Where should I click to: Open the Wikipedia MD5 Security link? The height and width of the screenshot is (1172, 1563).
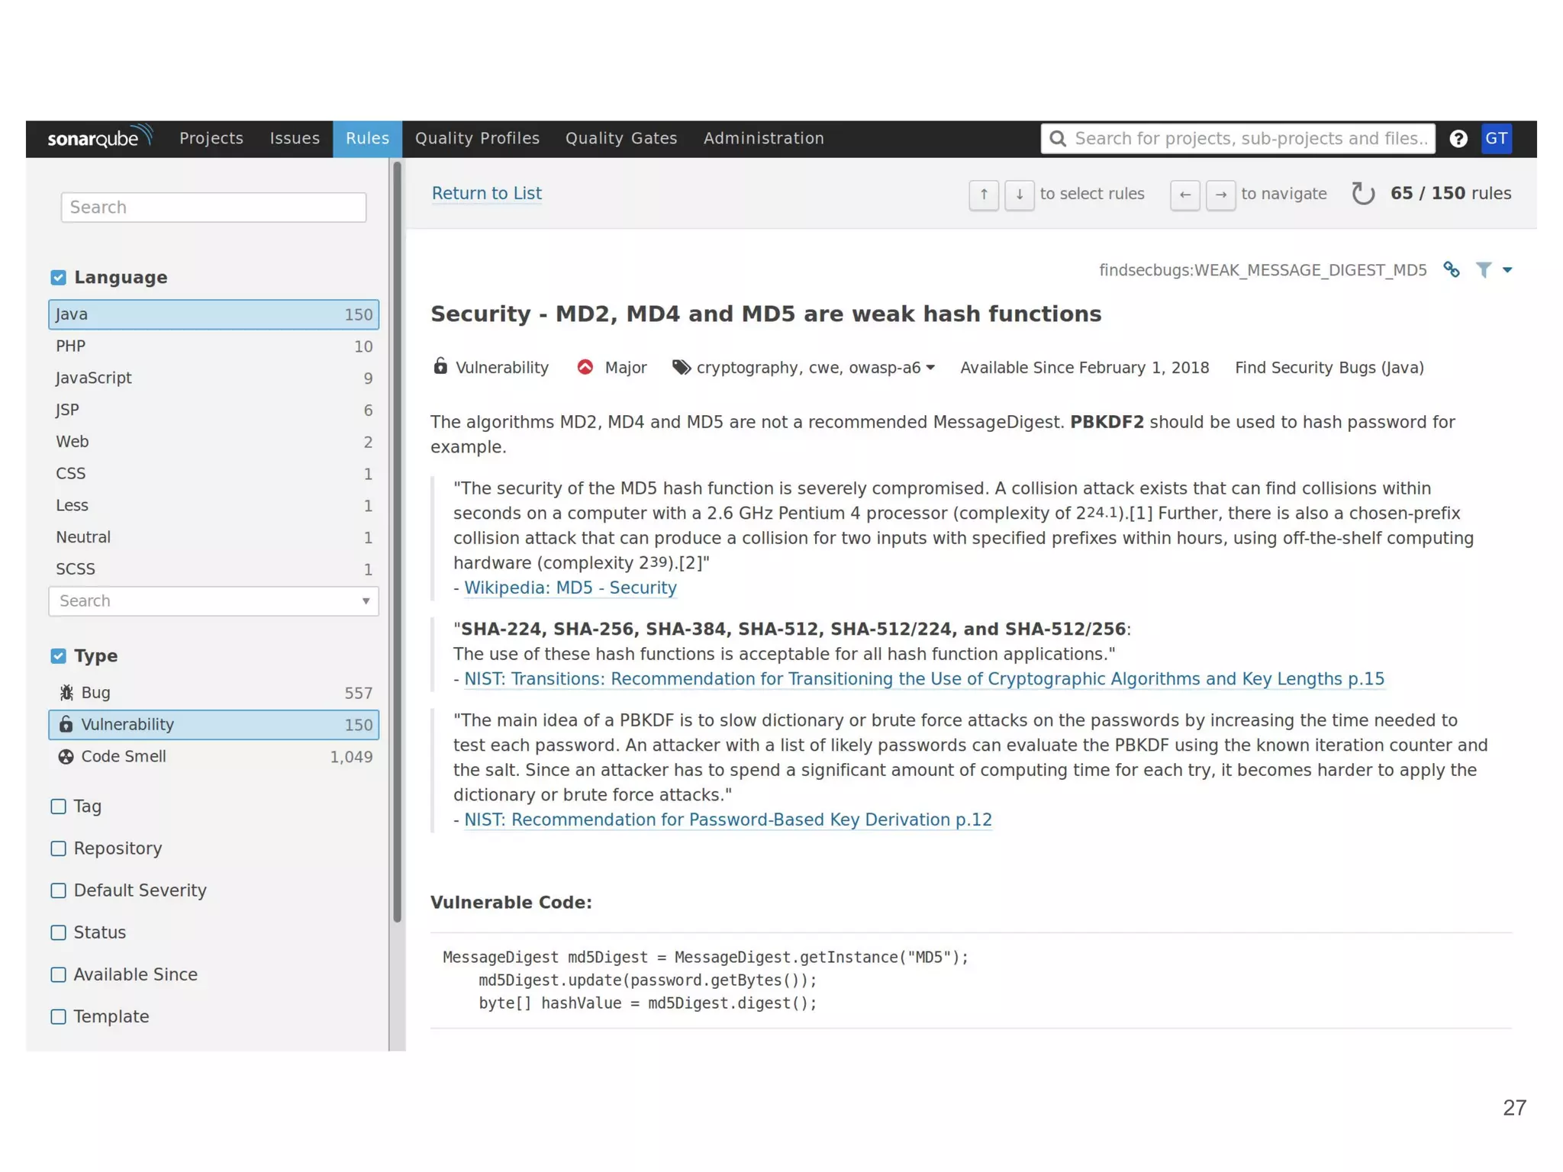570,588
